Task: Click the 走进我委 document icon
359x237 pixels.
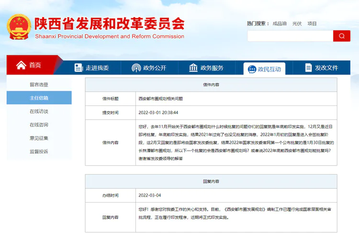Action: coord(79,68)
